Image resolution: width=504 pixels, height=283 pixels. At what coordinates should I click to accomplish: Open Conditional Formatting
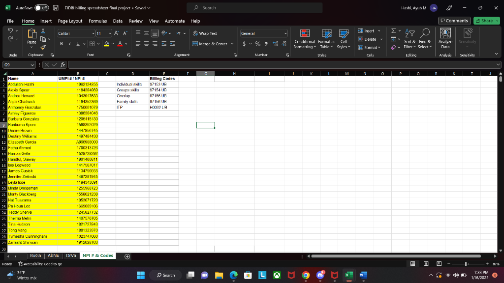click(304, 39)
